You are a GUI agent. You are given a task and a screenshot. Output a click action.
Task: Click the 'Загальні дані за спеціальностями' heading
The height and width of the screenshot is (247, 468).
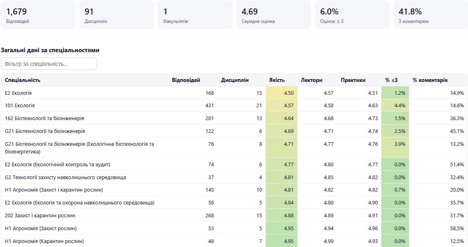click(x=50, y=50)
